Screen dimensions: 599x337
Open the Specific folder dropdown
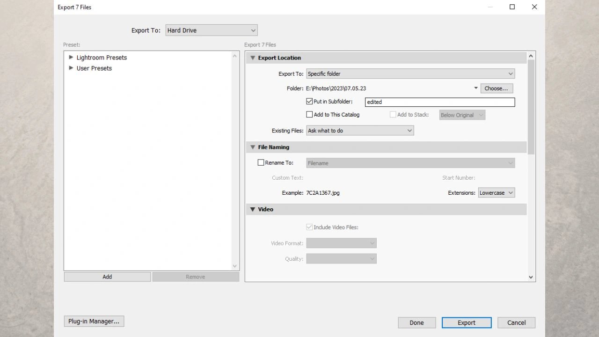(x=410, y=73)
